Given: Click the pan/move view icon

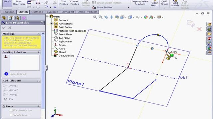Looking at the screenshot, I should click(x=111, y=17).
